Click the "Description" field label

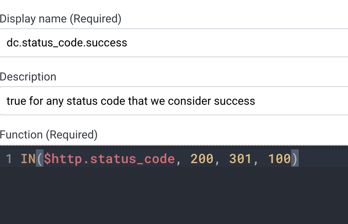28,77
